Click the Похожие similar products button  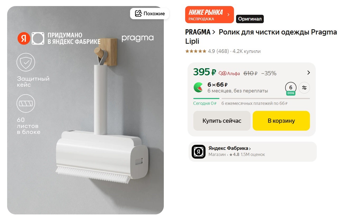click(150, 14)
